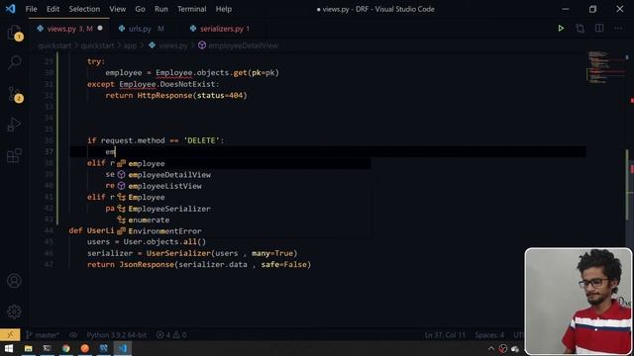Click the app folder in breadcrumb
Viewport: 634px width, 356px height.
(130, 45)
